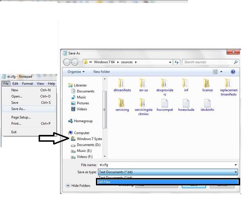The height and width of the screenshot is (197, 243).
Task: Expand the File name dropdown arrow
Action: 236,165
